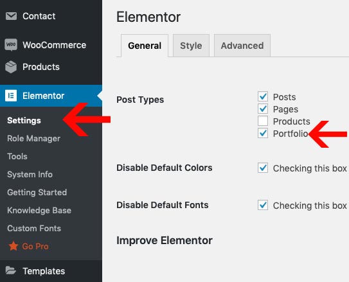Screen dimensions: 349x282
Task: Open Role Manager in Elementor submenu
Action: [33, 138]
